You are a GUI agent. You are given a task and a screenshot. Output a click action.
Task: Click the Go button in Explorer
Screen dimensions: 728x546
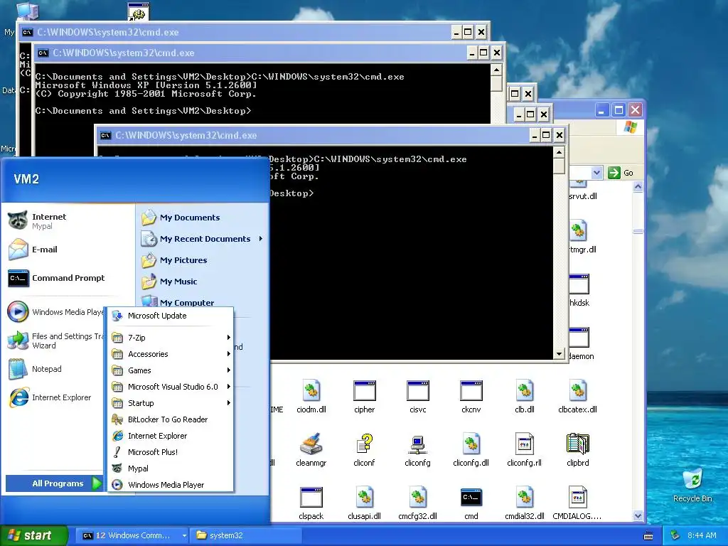coord(621,173)
